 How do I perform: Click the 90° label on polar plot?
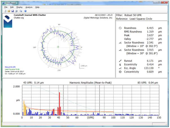pyautogui.click(x=59, y=25)
